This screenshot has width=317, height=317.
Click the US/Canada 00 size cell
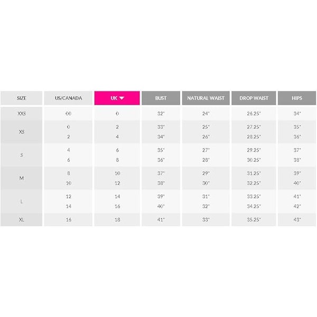click(69, 114)
